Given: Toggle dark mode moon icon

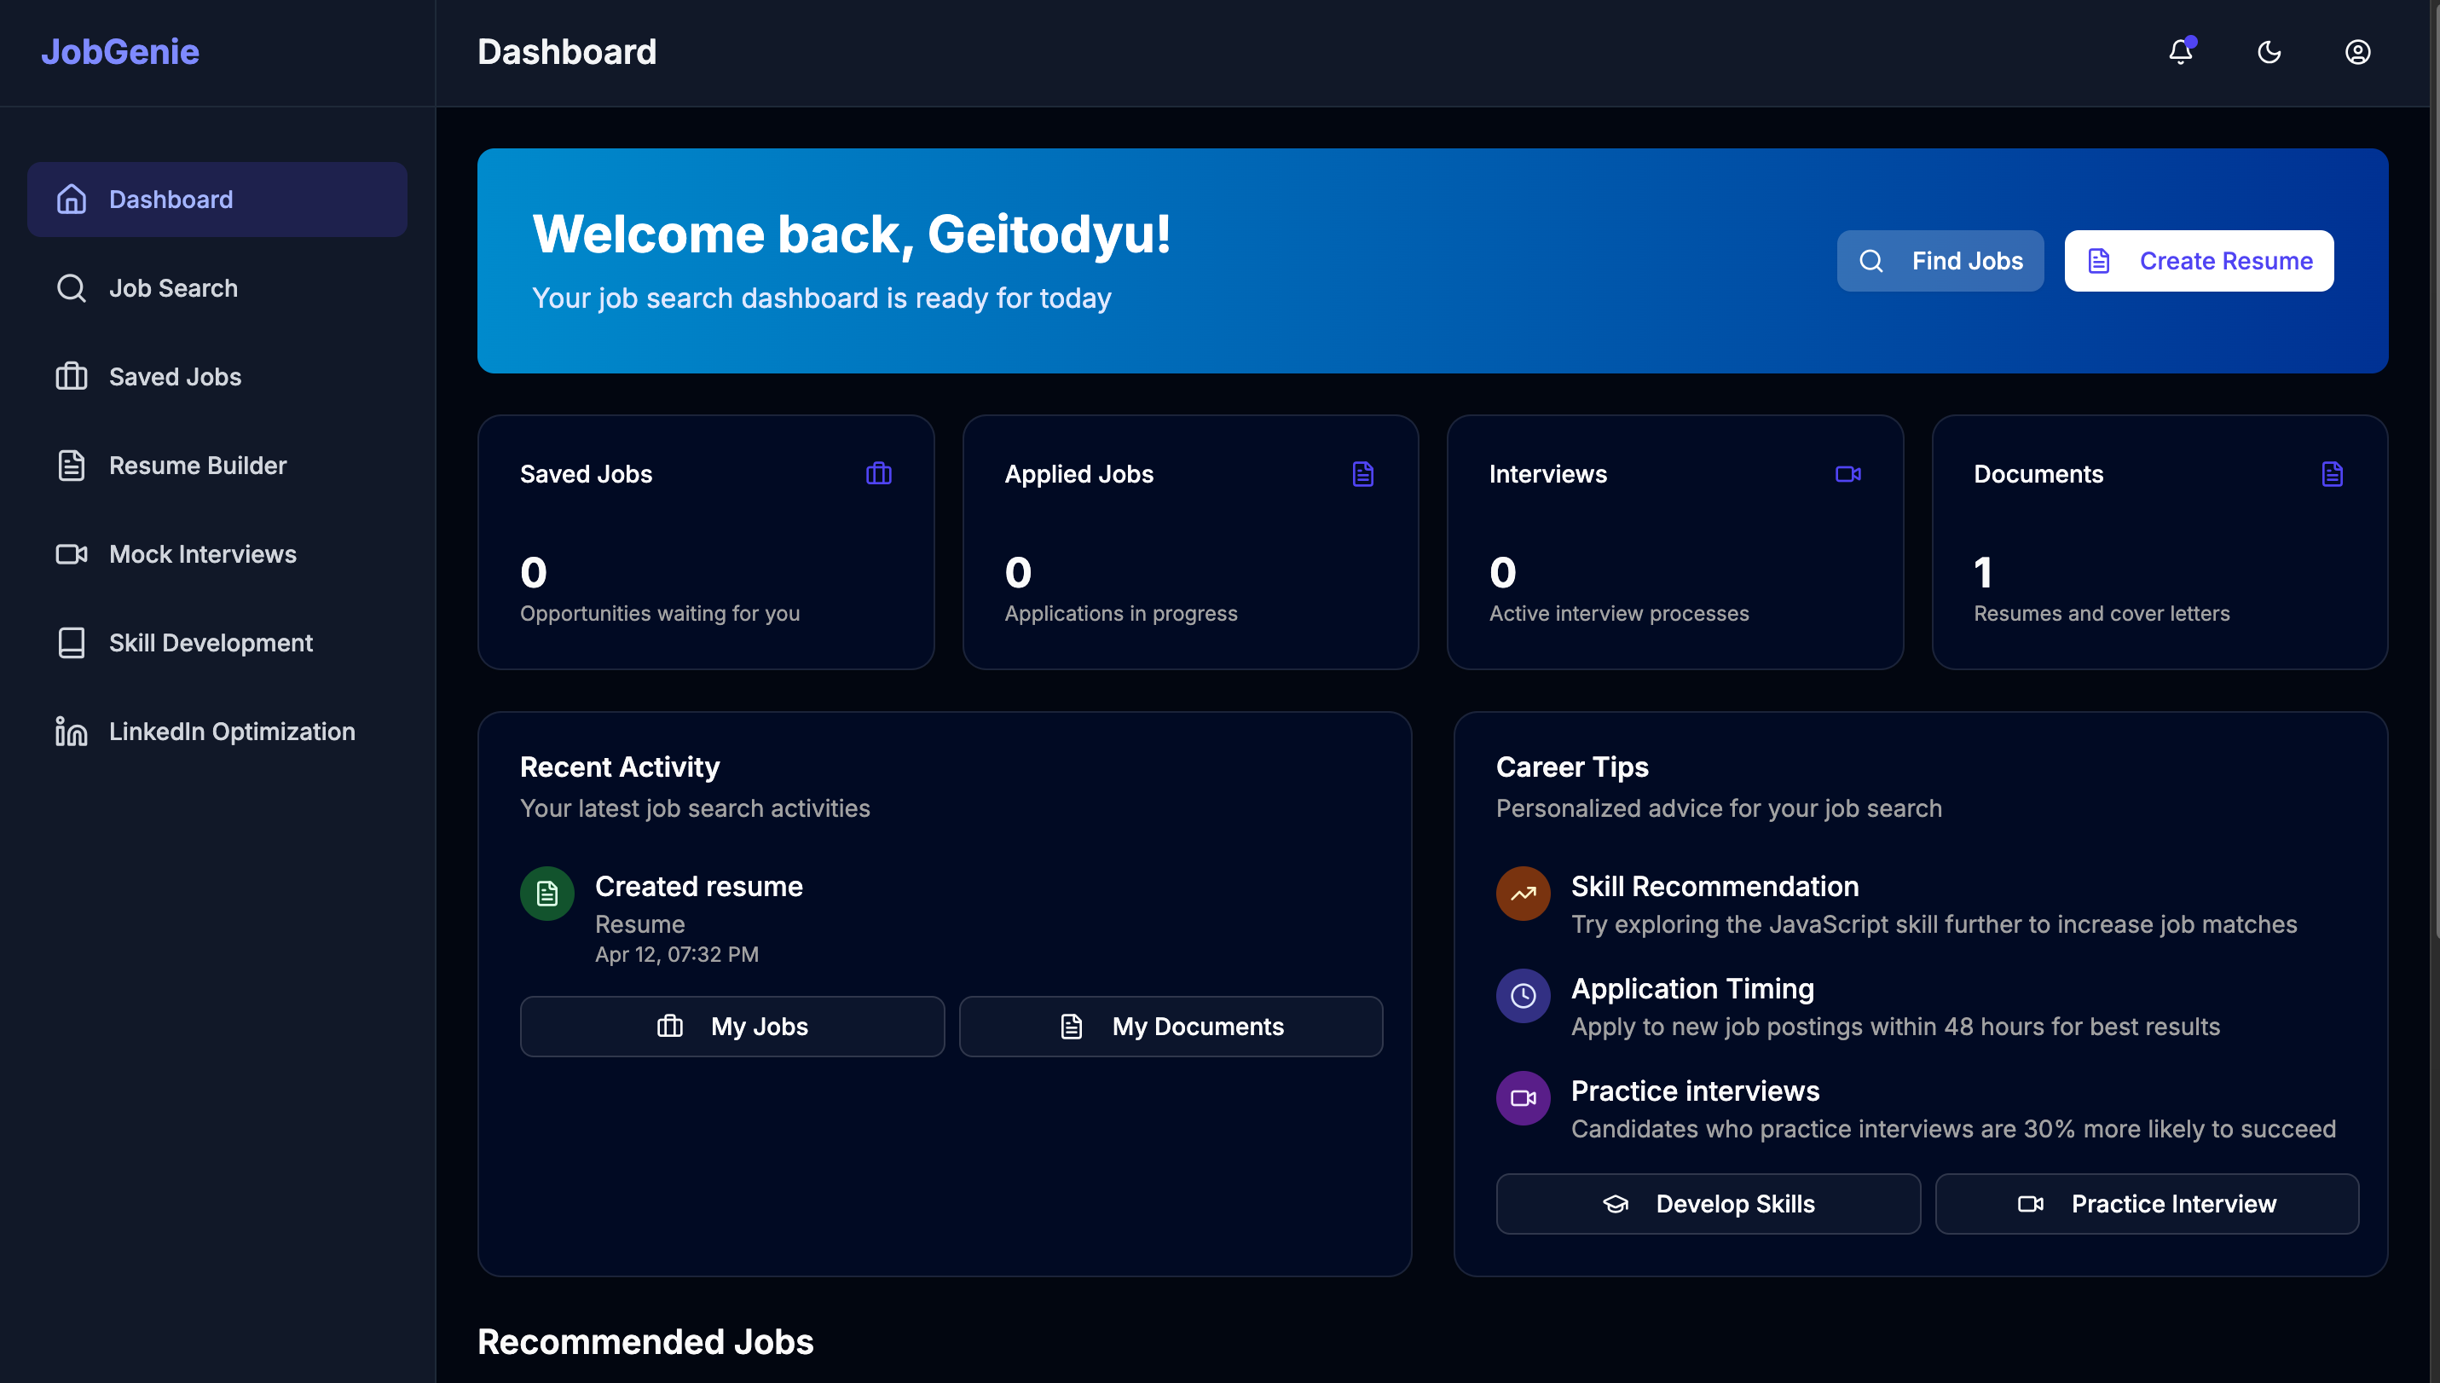Looking at the screenshot, I should tap(2269, 51).
